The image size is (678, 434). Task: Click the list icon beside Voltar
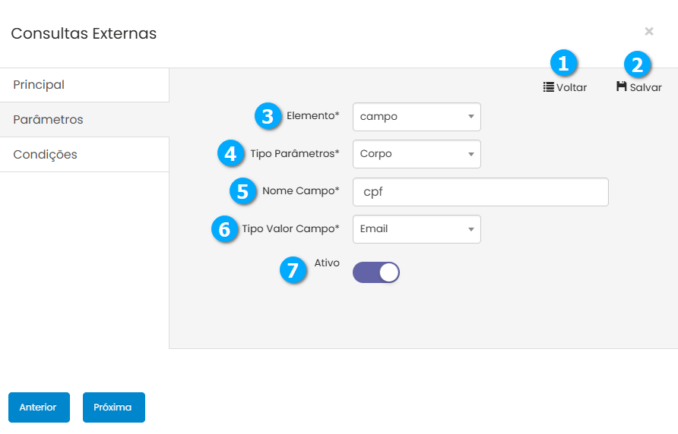pyautogui.click(x=548, y=87)
